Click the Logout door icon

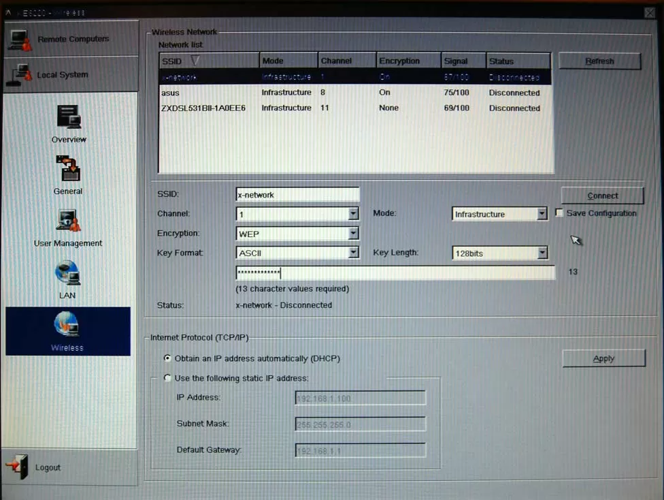click(x=17, y=468)
